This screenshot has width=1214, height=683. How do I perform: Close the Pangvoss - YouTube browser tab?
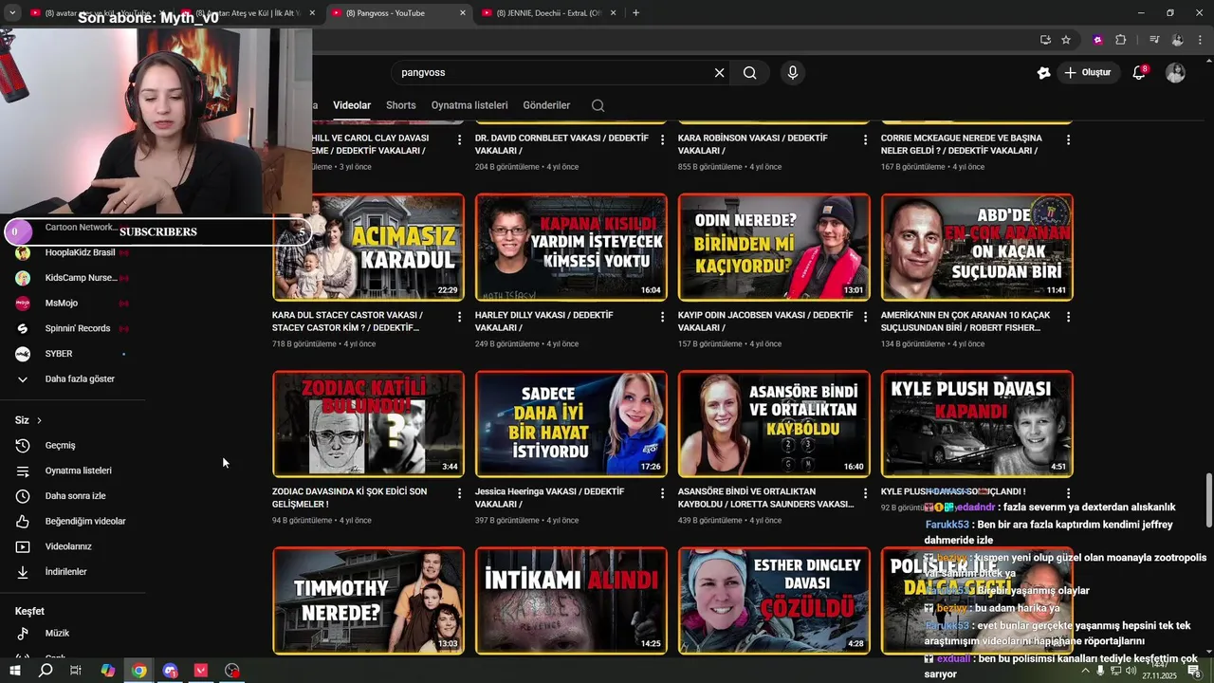coord(463,13)
